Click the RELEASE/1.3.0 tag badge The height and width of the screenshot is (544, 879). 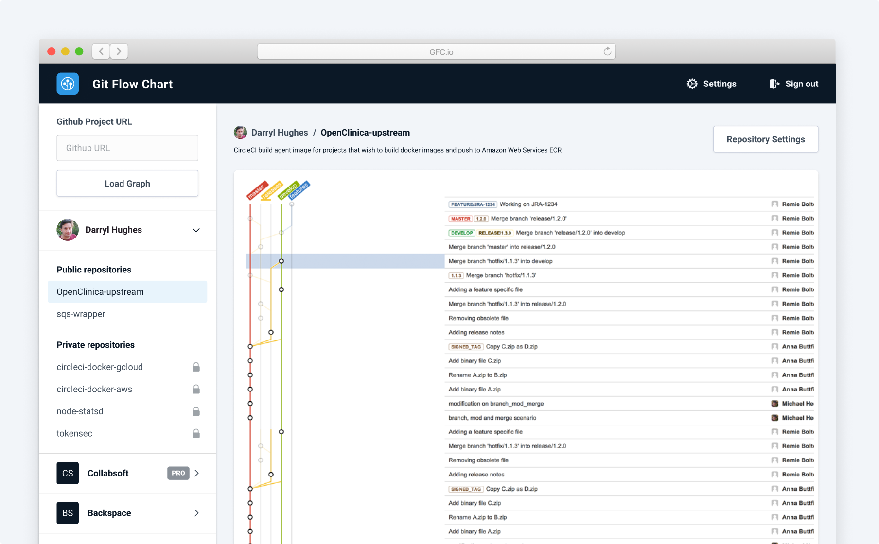494,233
